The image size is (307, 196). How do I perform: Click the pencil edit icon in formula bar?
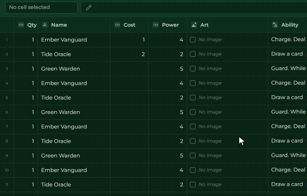pos(89,8)
